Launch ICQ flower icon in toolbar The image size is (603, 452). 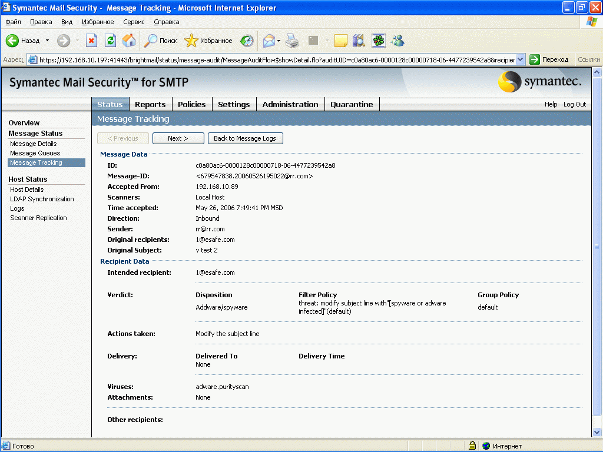coord(378,41)
